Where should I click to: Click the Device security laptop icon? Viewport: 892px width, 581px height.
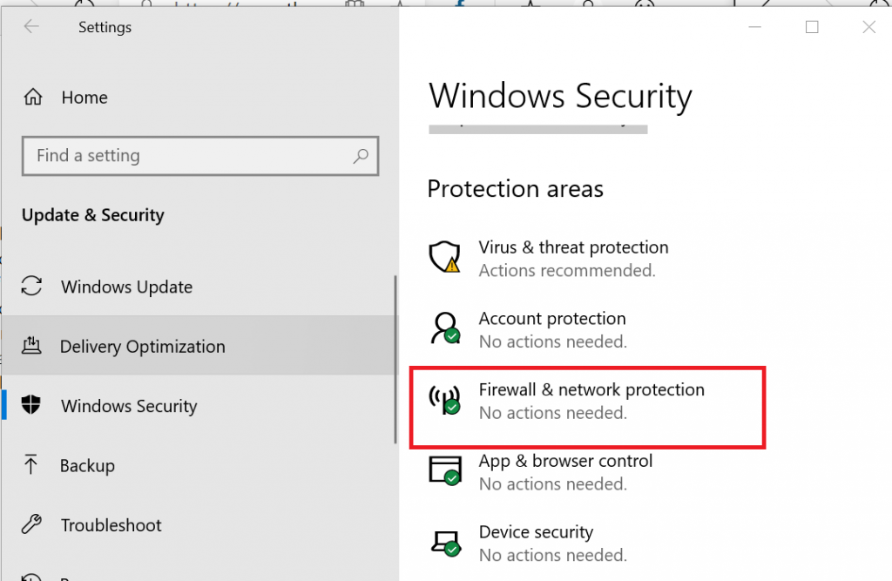(445, 543)
